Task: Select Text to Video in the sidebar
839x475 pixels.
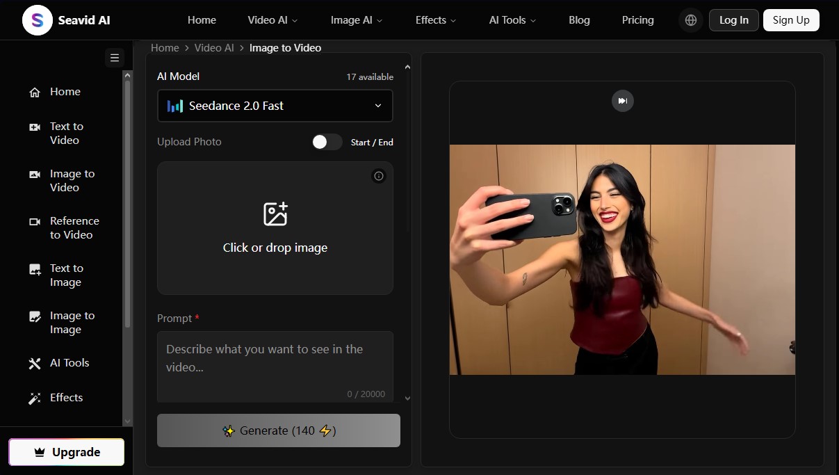Action: pyautogui.click(x=66, y=134)
